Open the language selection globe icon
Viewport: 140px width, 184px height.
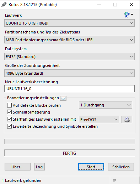pyautogui.click(x=129, y=15)
